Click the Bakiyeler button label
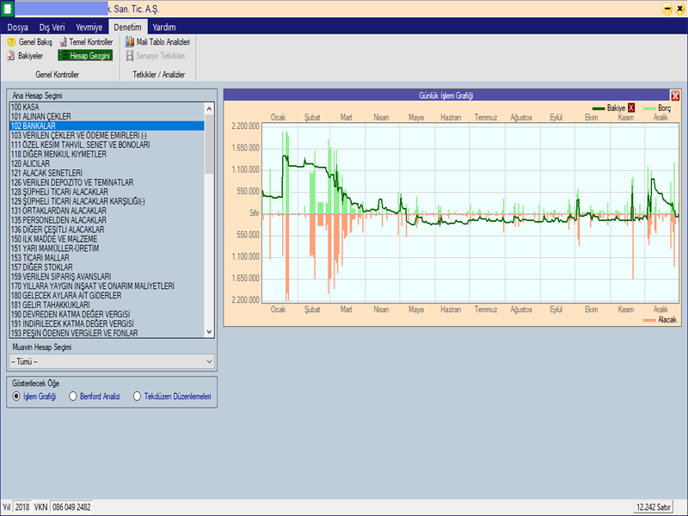This screenshot has height=516, width=688. click(x=31, y=56)
